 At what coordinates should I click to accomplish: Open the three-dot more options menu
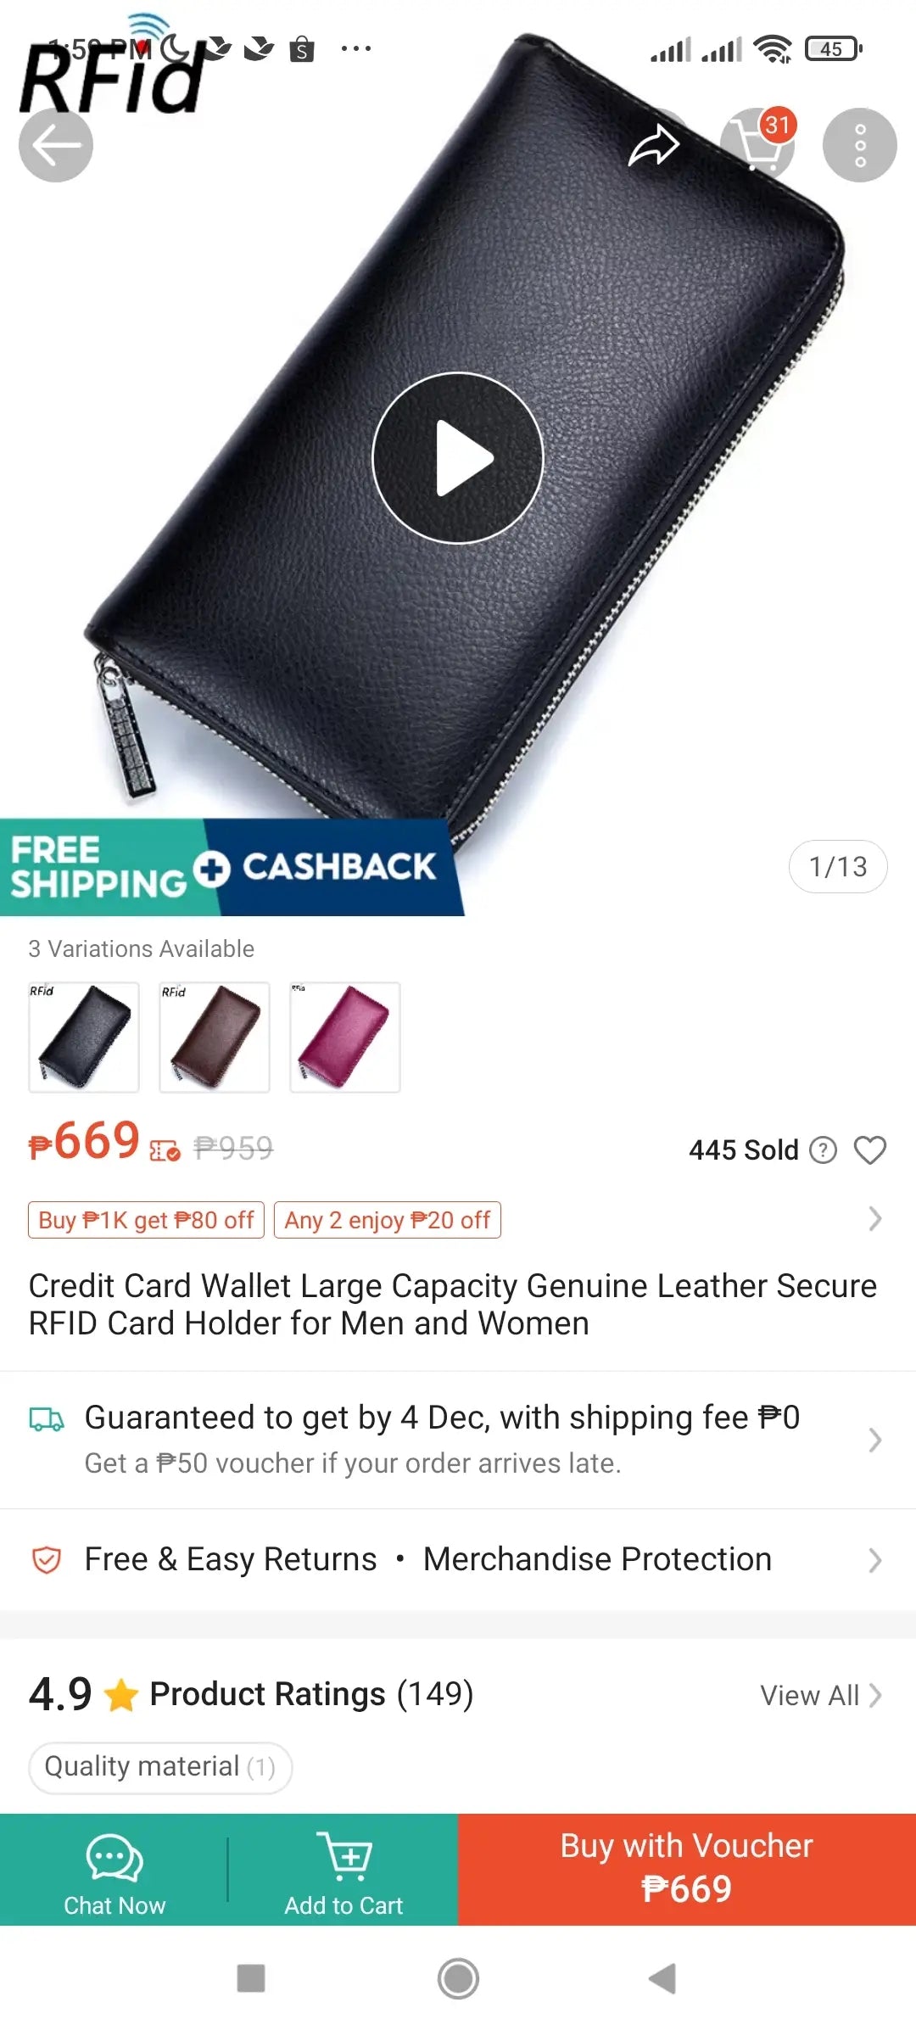pyautogui.click(x=860, y=145)
